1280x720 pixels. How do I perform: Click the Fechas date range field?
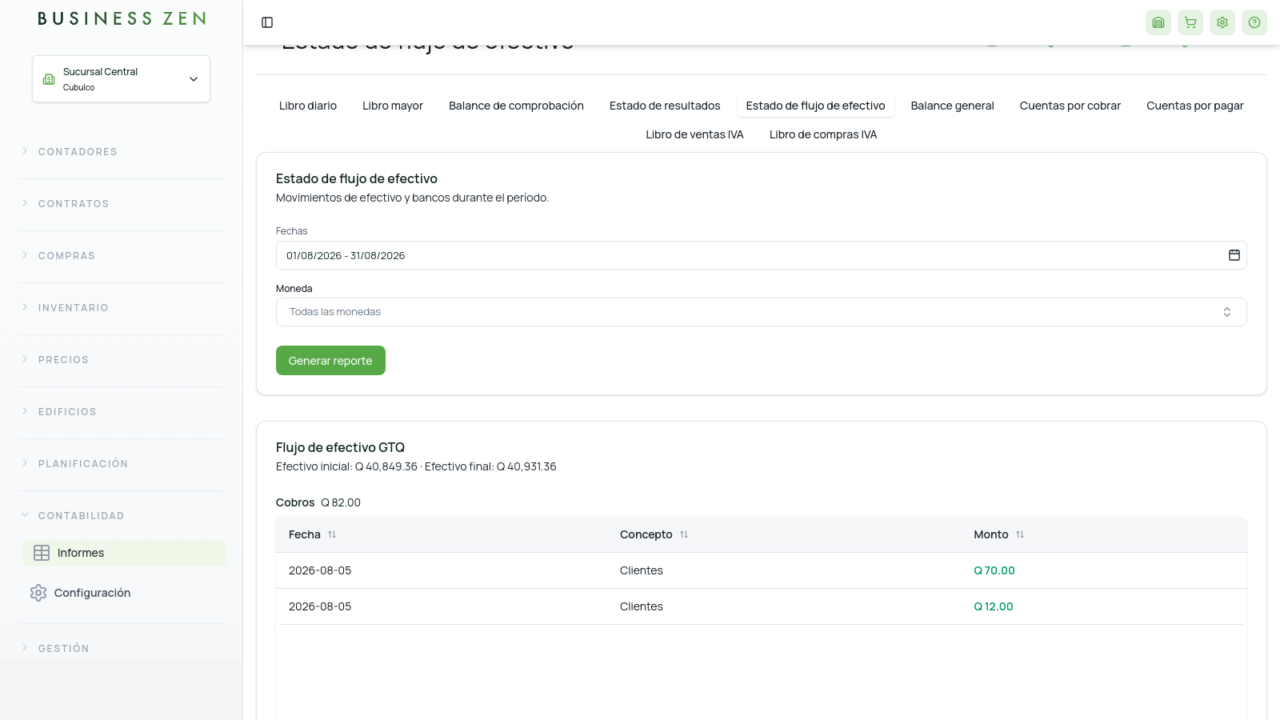761,255
